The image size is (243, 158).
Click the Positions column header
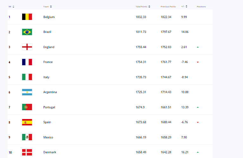coord(201,7)
